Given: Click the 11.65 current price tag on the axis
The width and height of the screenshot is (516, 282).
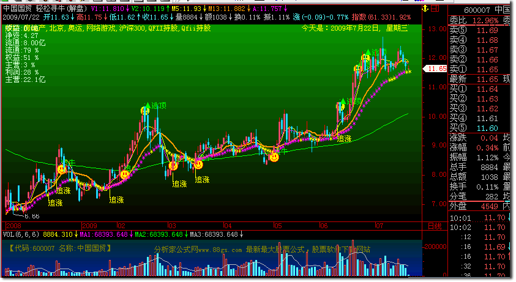Looking at the screenshot, I should click(x=435, y=69).
